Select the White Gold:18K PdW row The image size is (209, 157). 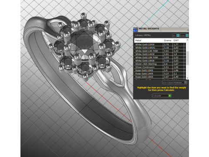tap(160, 58)
